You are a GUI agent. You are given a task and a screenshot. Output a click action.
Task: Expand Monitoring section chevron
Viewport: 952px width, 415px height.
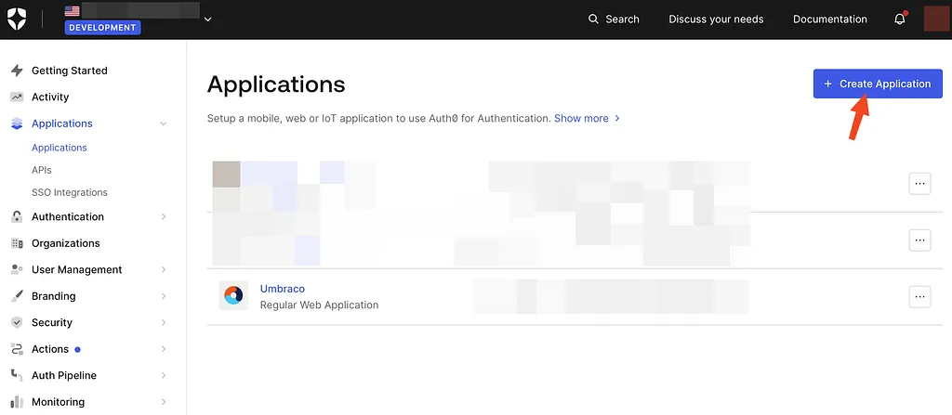164,402
